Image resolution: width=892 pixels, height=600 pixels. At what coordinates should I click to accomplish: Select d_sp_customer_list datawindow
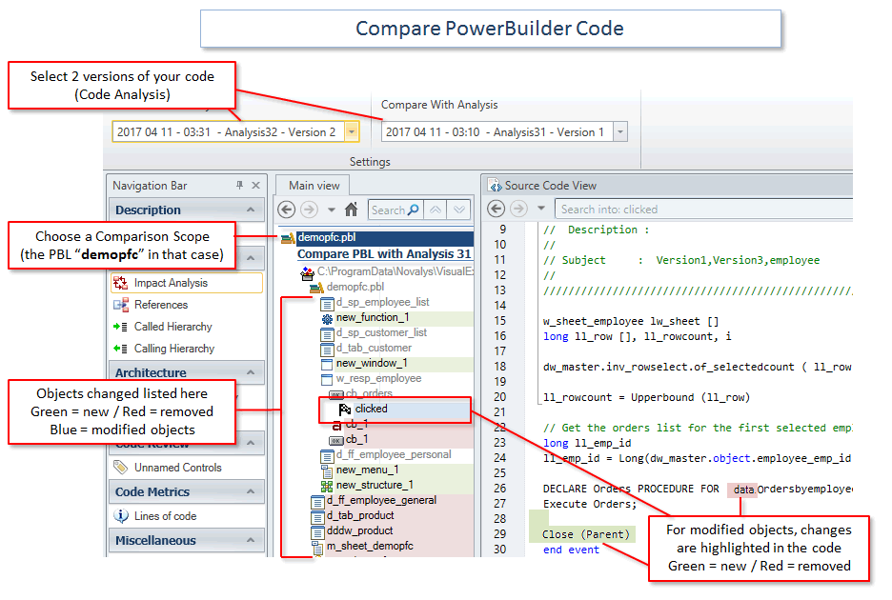click(381, 332)
